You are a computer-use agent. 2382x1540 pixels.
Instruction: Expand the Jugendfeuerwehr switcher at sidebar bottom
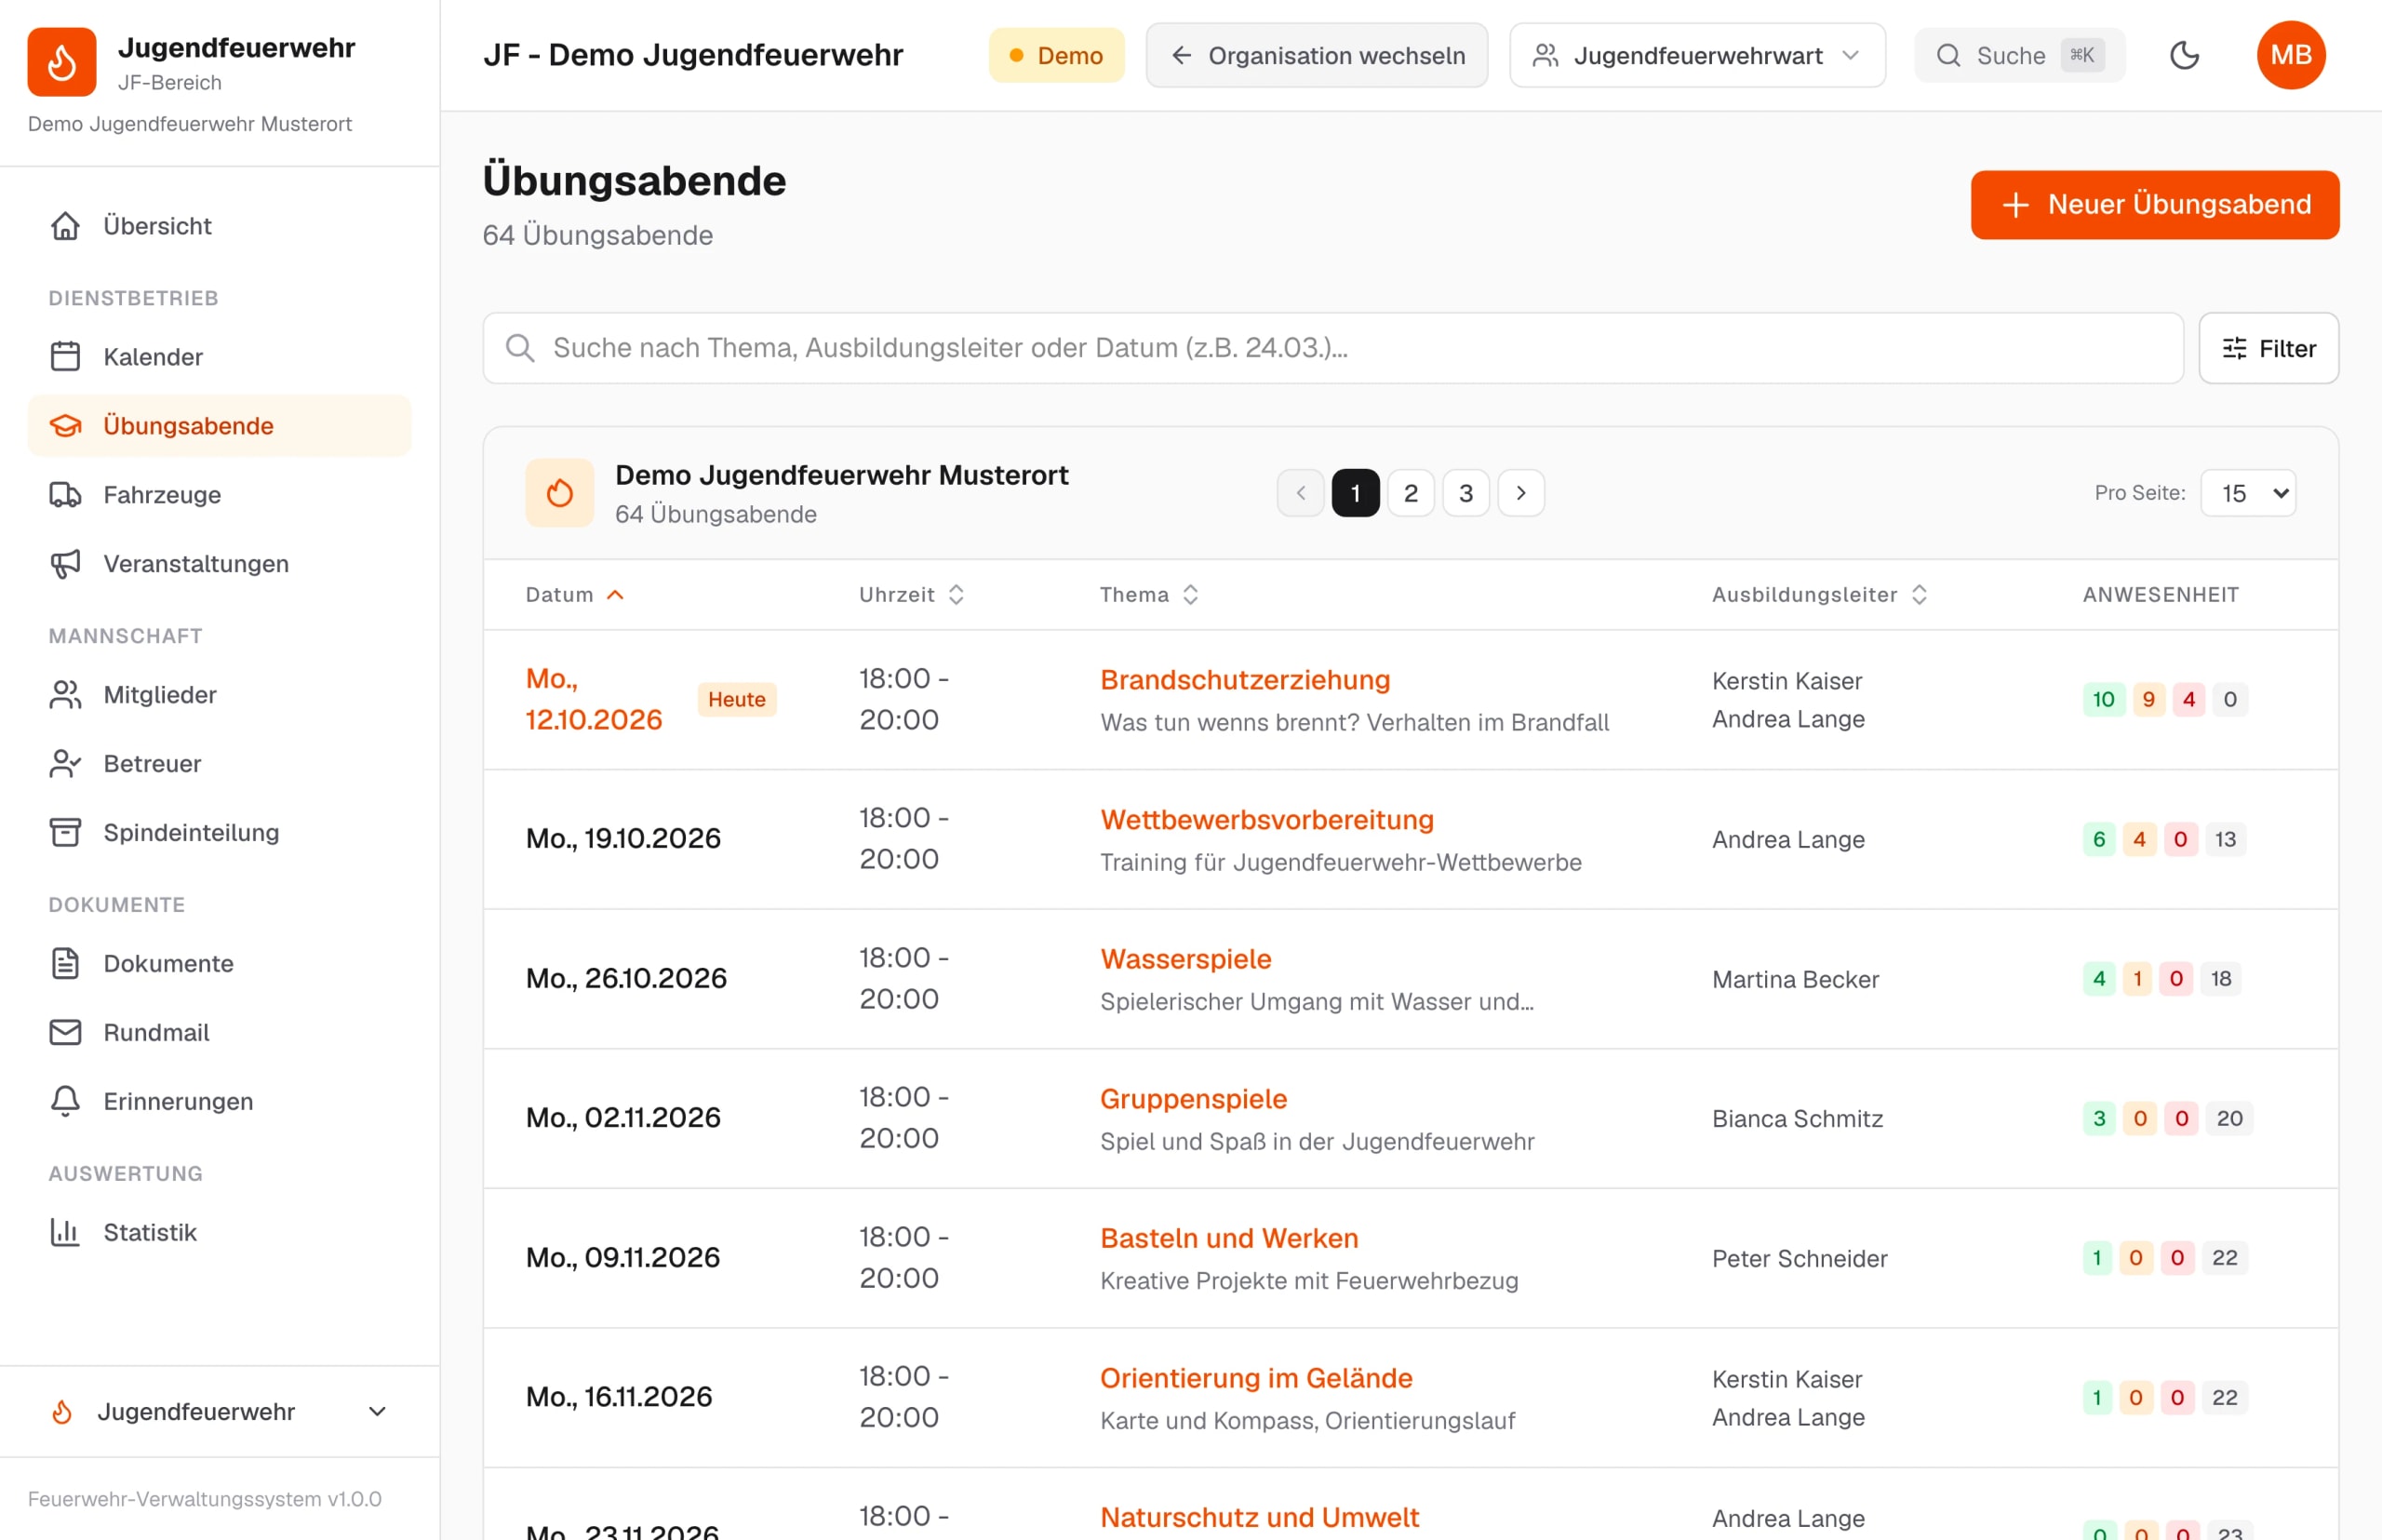(x=219, y=1412)
